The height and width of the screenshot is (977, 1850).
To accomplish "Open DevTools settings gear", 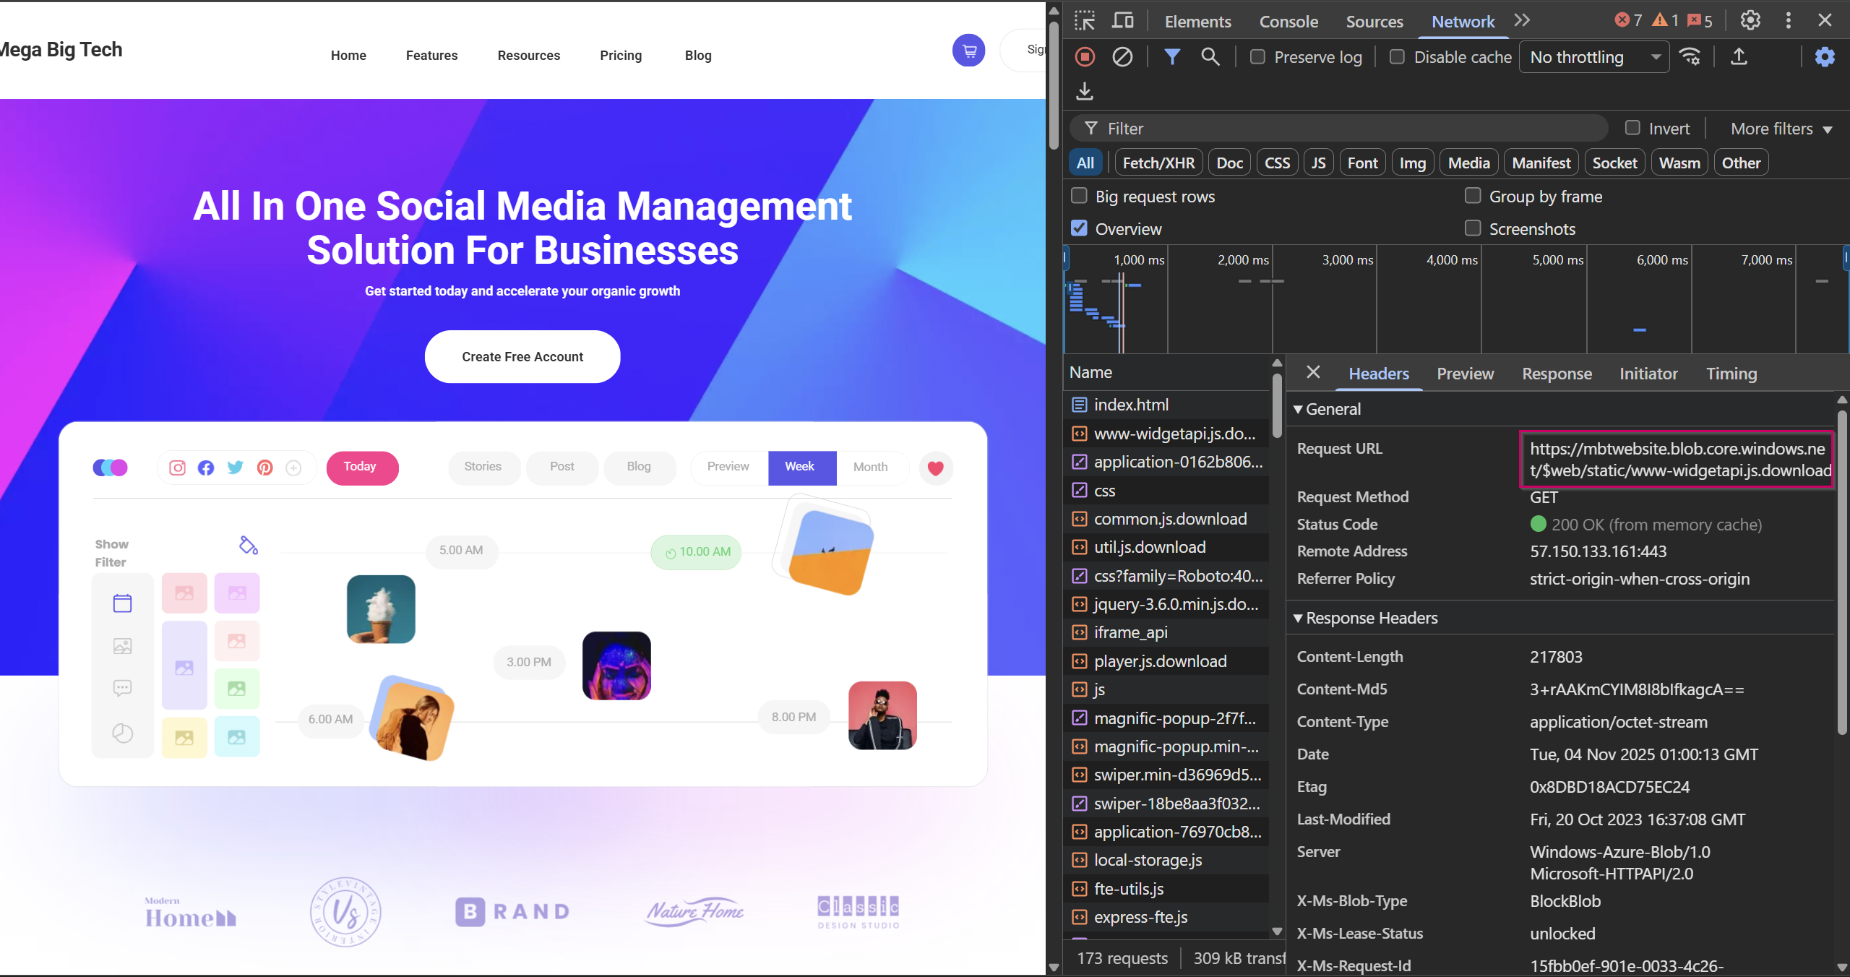I will click(x=1750, y=21).
